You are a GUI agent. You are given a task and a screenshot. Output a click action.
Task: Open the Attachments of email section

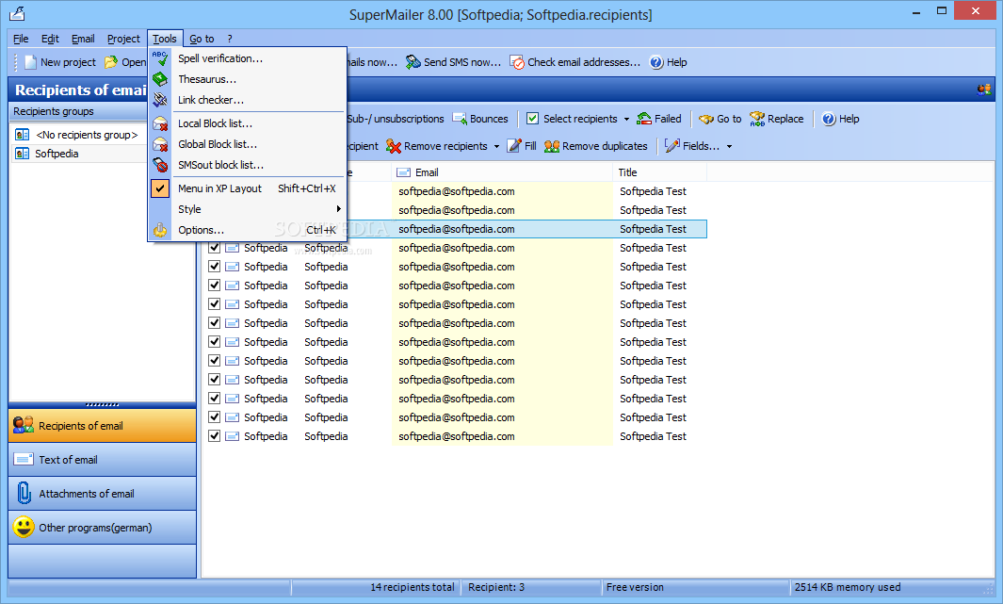(103, 494)
